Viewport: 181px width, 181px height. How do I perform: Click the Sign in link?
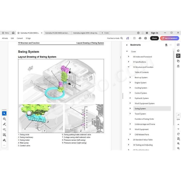click(x=154, y=33)
